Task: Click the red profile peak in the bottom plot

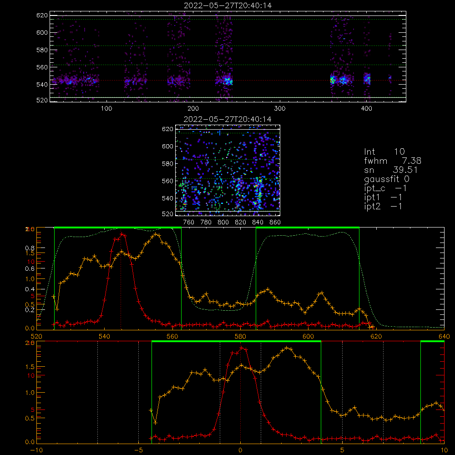Action: (242, 348)
